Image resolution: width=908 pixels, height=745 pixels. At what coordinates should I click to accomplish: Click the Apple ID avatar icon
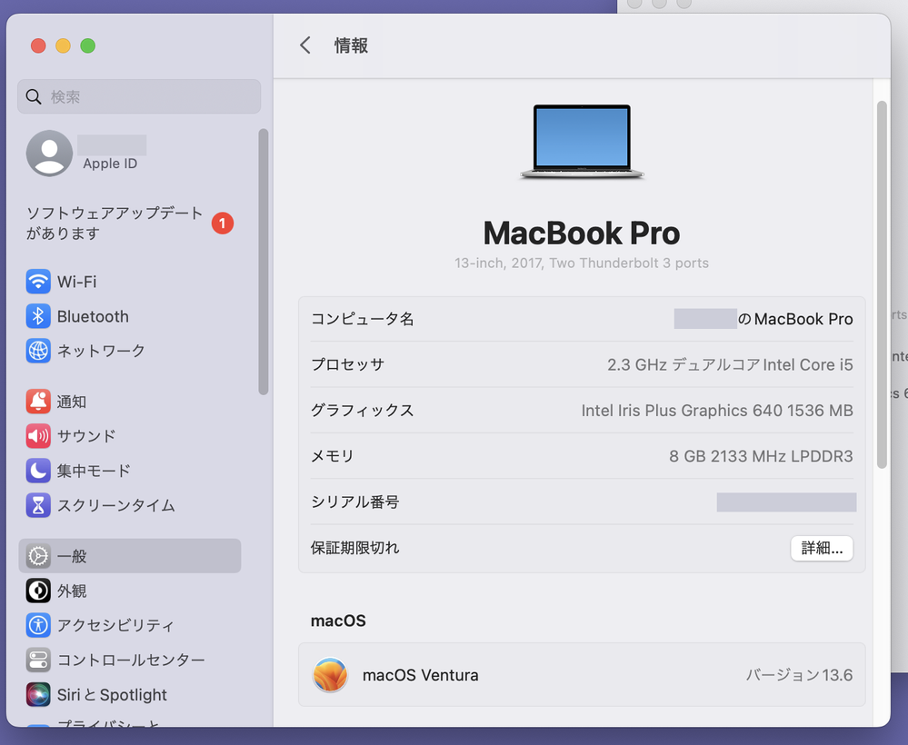pos(50,154)
